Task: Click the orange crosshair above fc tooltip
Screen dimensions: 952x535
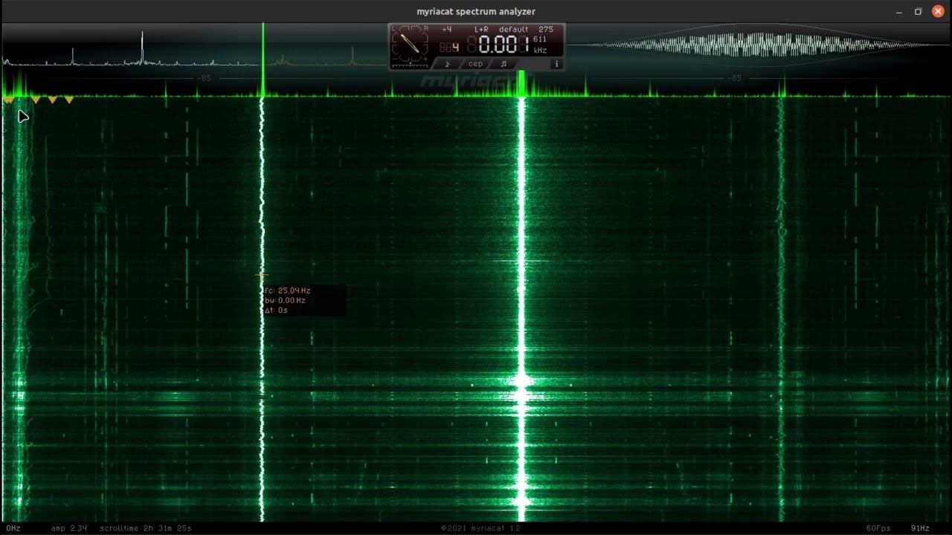Action: point(262,275)
